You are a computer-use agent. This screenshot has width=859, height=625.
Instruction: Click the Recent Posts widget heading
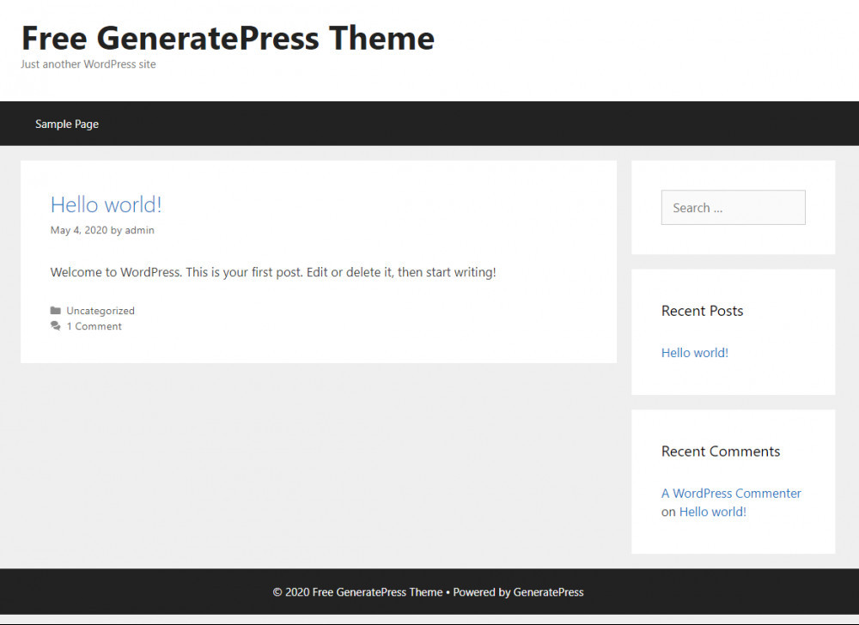point(702,311)
